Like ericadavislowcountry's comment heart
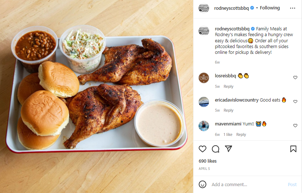Viewport: 302px width, 193px height. point(295,102)
